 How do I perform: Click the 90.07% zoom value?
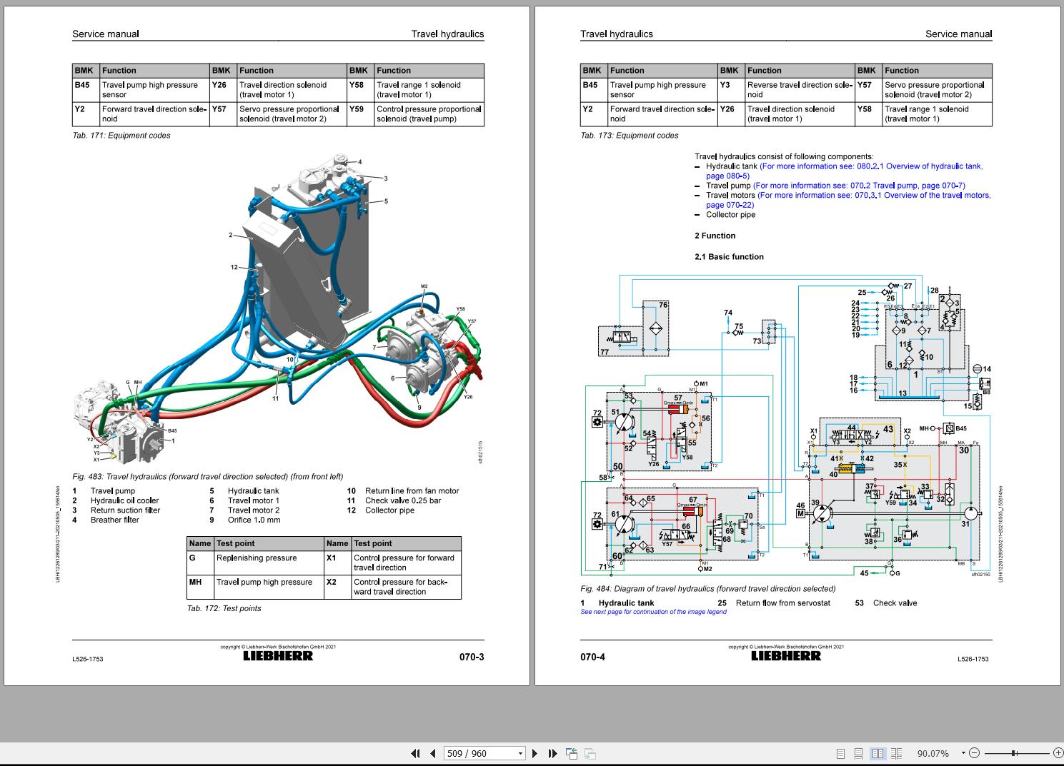(933, 753)
